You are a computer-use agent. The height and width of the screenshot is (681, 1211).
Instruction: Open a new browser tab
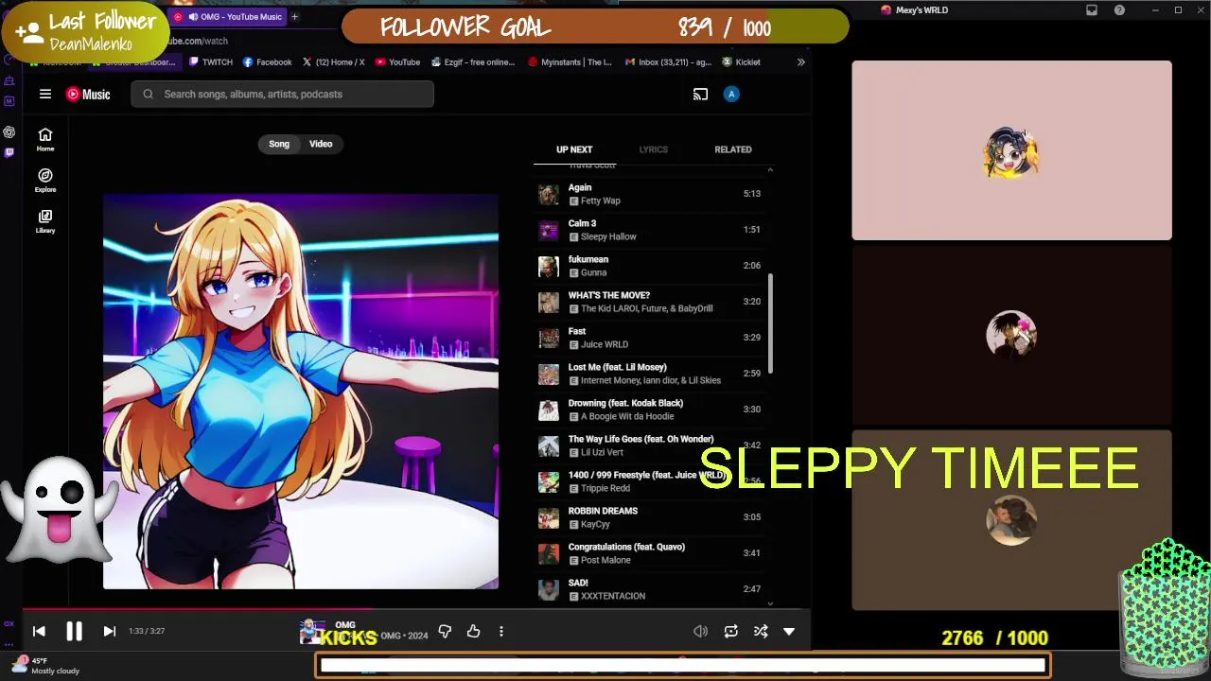[x=294, y=16]
